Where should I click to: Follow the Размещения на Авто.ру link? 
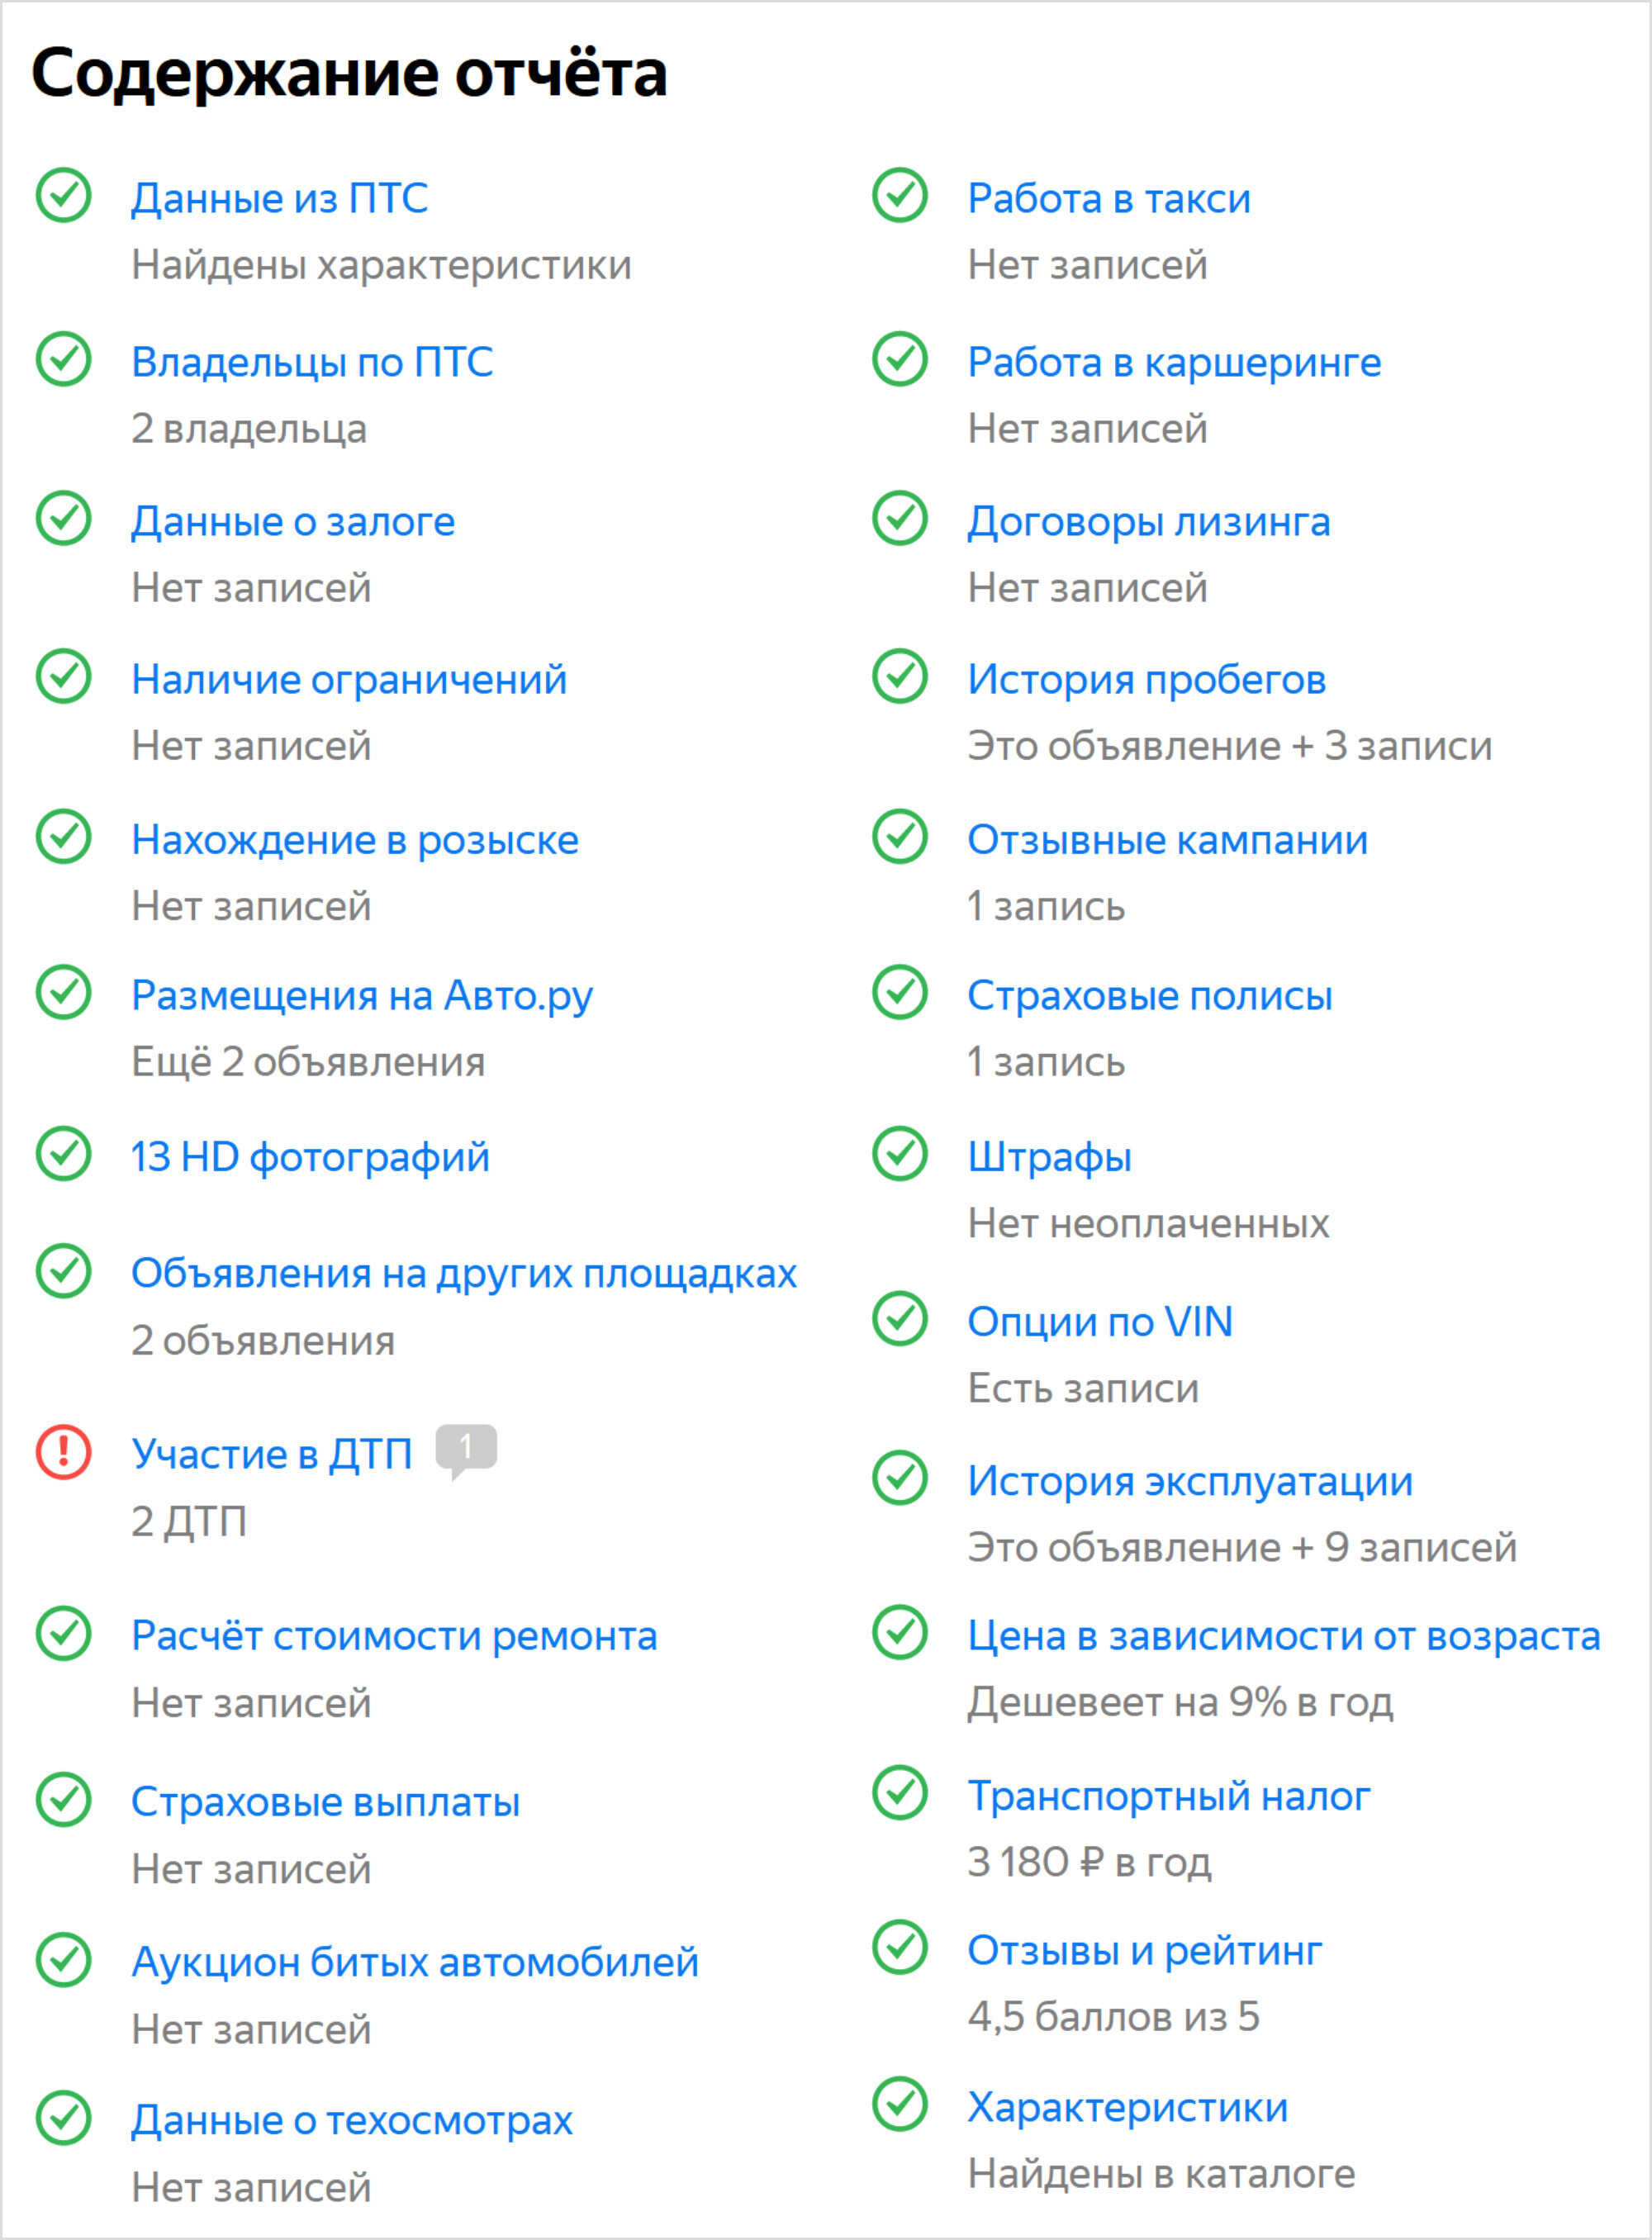(x=362, y=996)
